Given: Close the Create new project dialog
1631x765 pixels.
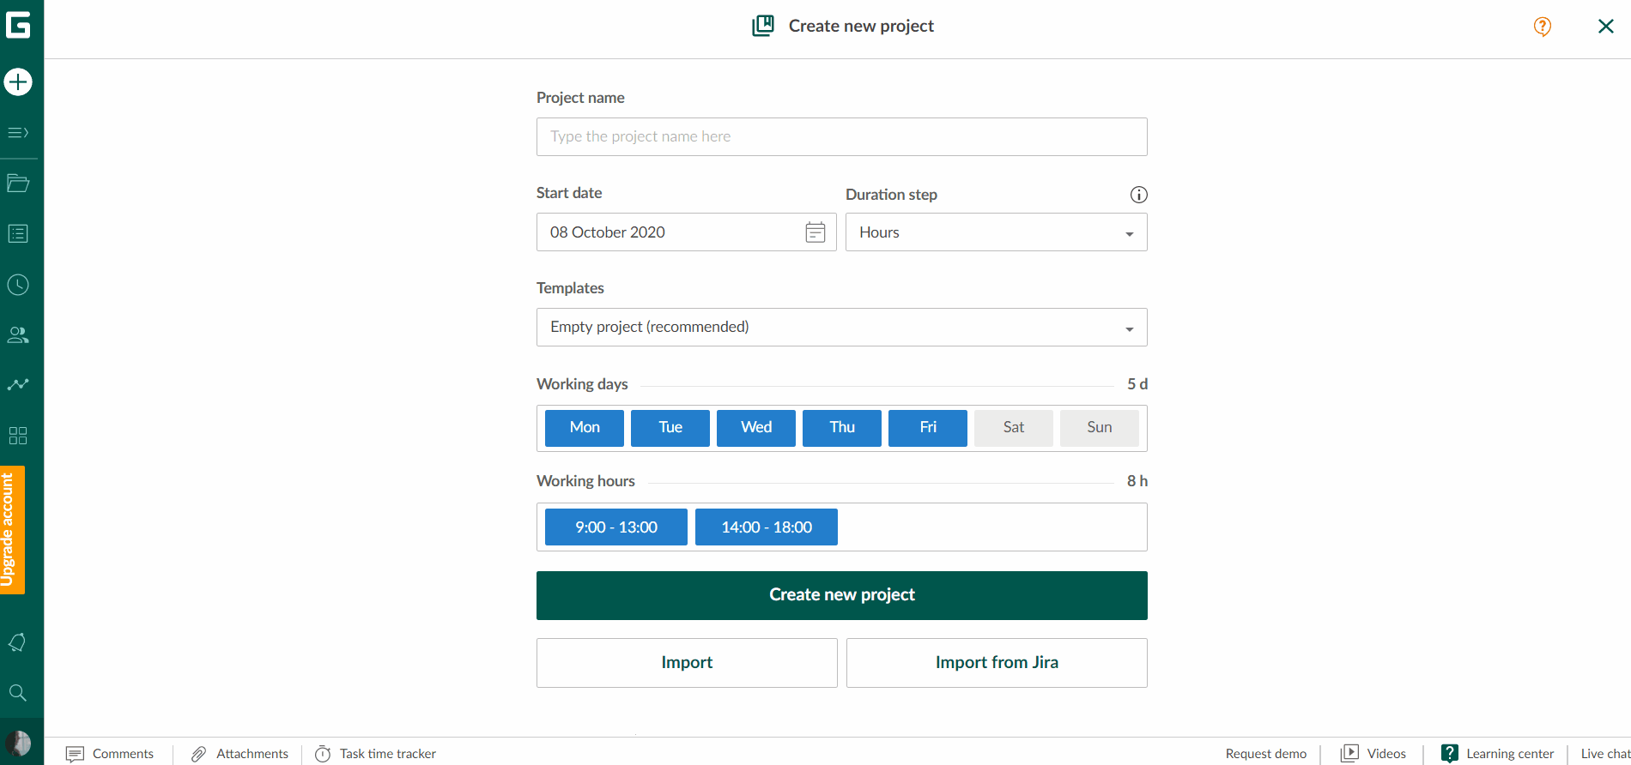Looking at the screenshot, I should coord(1606,27).
